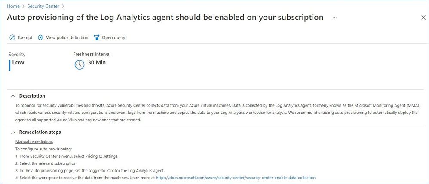Open the ellipsis more options beside title
The image size is (429, 184).
[x=334, y=18]
